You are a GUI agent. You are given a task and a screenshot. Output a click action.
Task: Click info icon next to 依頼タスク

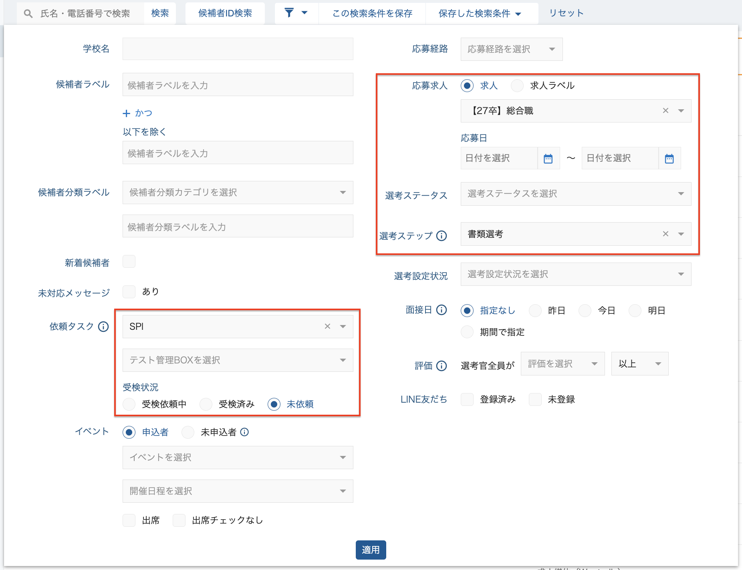103,327
